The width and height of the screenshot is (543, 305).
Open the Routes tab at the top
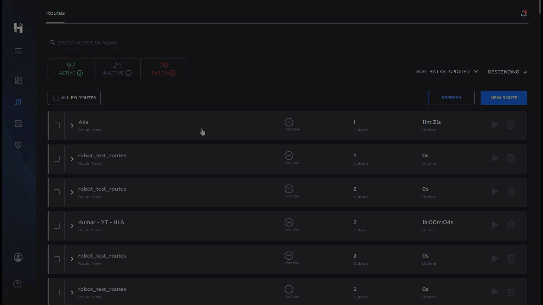(x=55, y=13)
